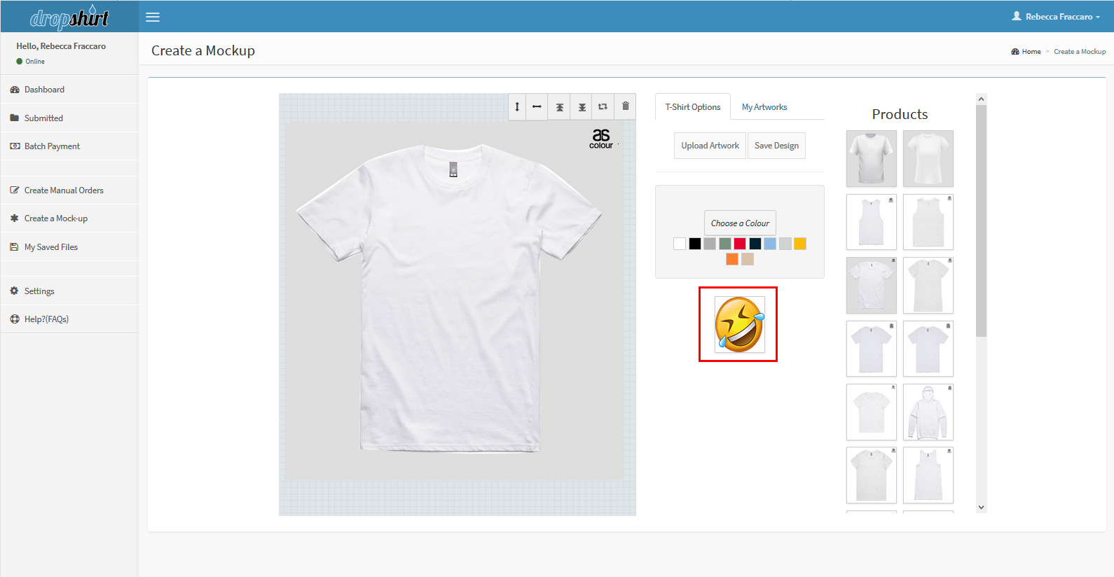The image size is (1114, 577).
Task: Select the grey-background tee in third product row
Action: click(872, 285)
